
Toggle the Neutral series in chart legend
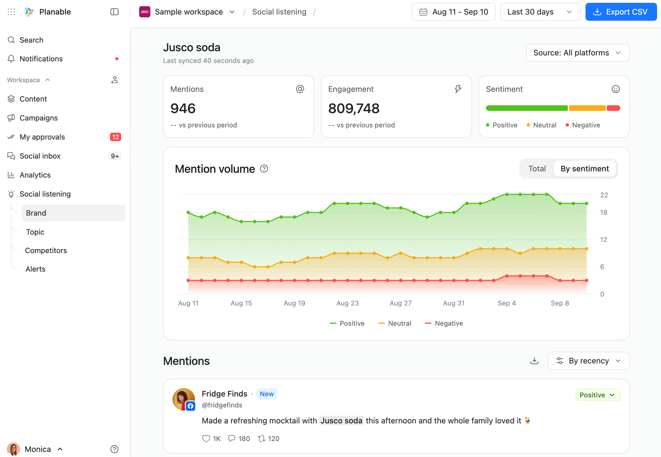click(394, 323)
